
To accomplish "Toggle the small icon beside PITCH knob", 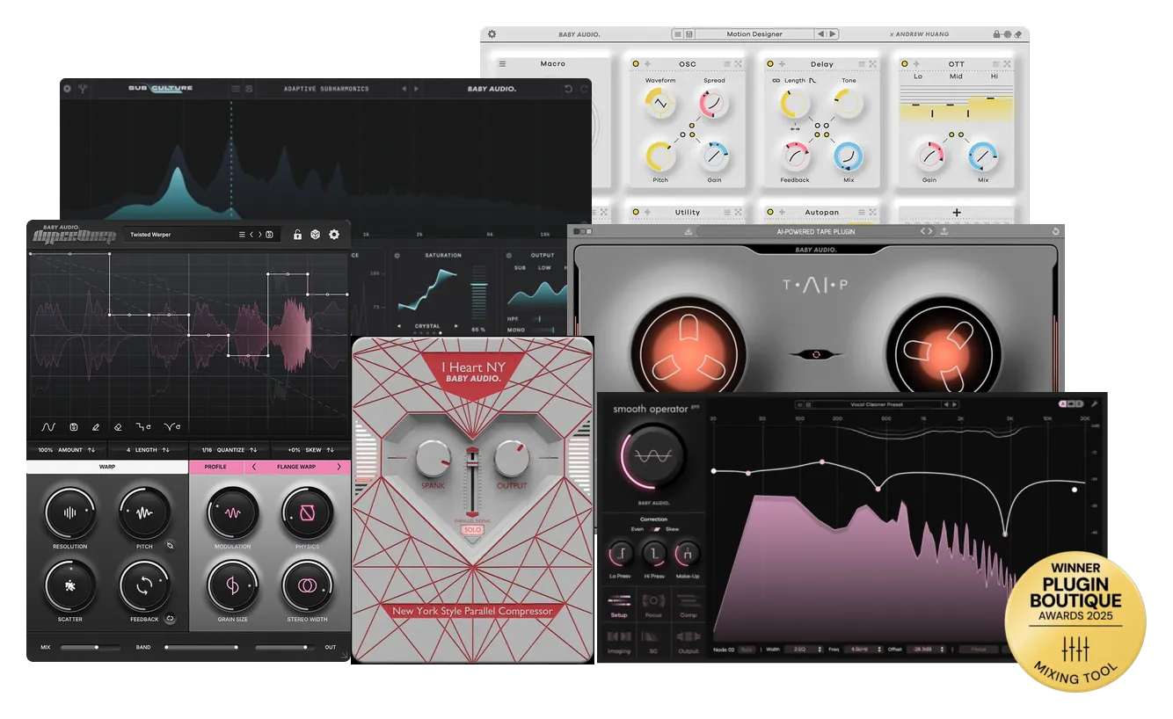I will [171, 545].
